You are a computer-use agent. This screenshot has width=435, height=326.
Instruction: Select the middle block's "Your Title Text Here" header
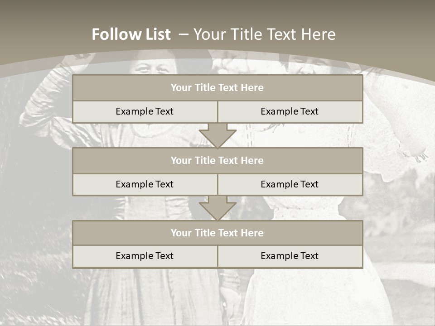(x=217, y=160)
